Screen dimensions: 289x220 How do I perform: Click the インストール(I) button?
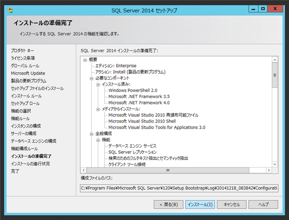200,205
